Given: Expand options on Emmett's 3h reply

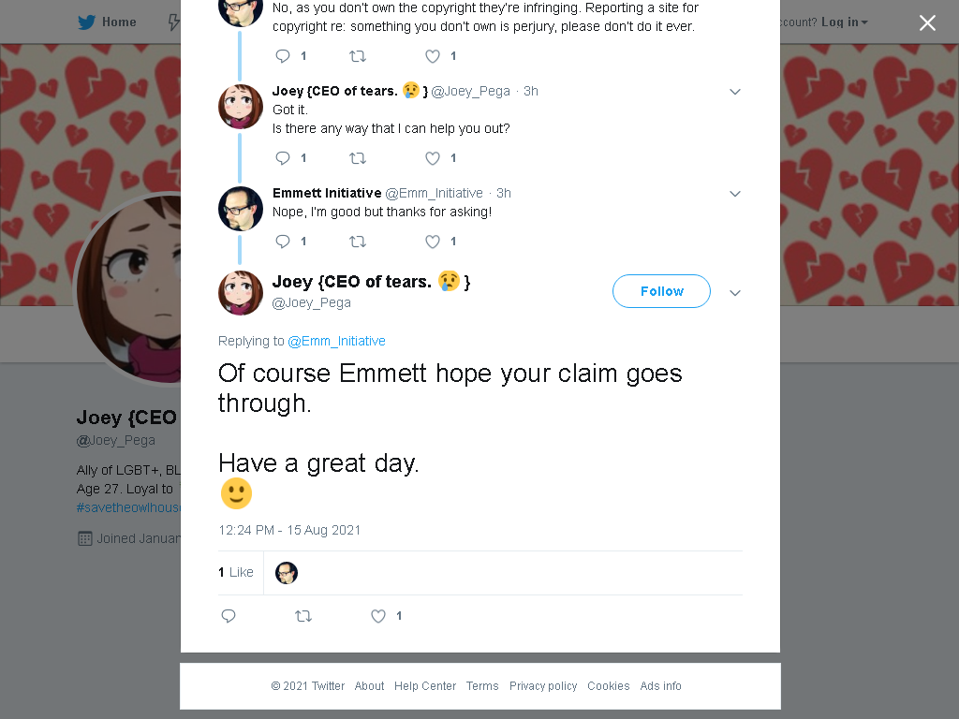Looking at the screenshot, I should tap(735, 194).
